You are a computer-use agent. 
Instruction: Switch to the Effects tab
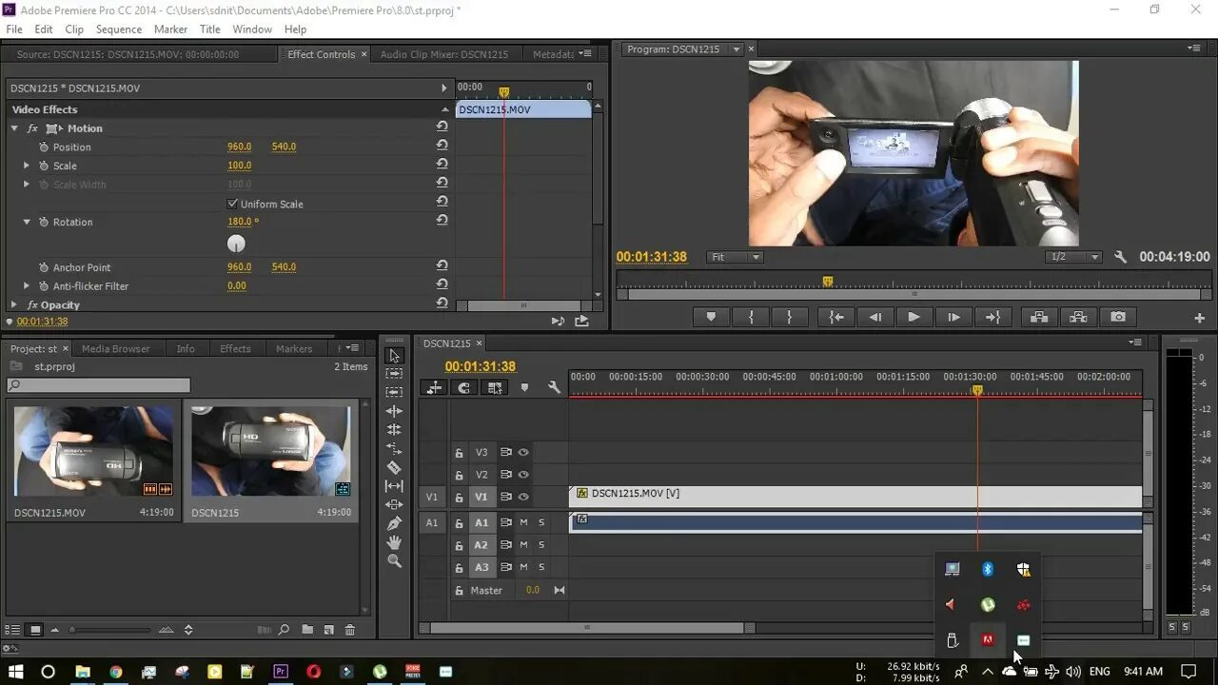click(235, 348)
